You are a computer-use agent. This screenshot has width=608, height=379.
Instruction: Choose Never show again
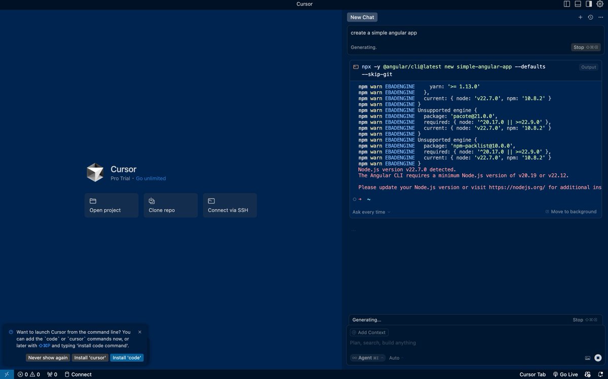[x=48, y=358]
